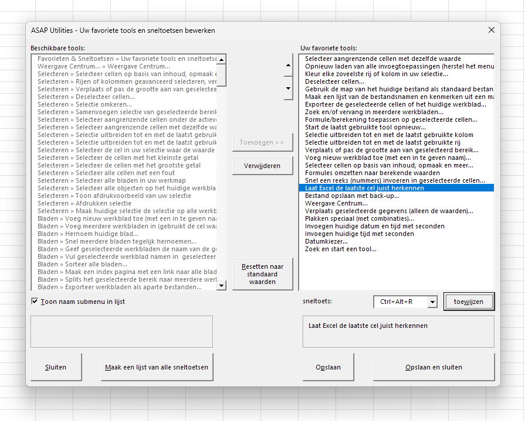Select 'Selecteren » Selecteer de cellen met het grootste getal'
Viewport: 525px width, 421px height.
pyautogui.click(x=124, y=165)
